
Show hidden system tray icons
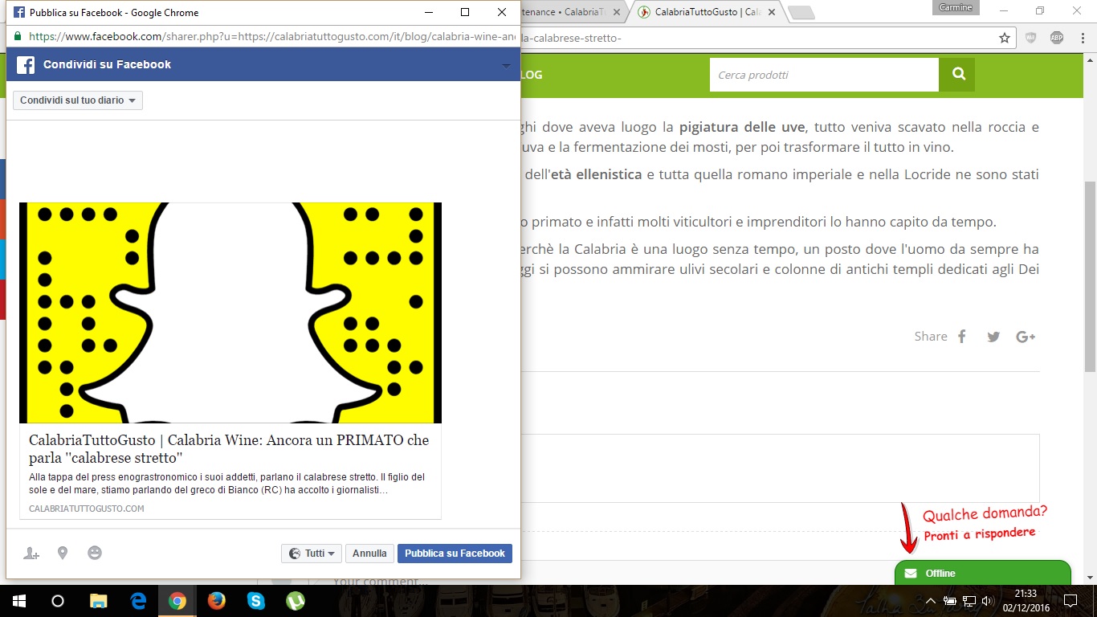[931, 601]
